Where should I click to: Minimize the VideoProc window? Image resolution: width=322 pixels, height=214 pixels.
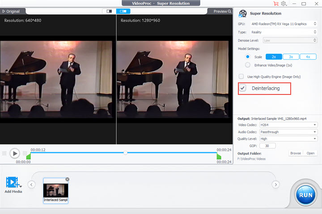pyautogui.click(x=294, y=4)
